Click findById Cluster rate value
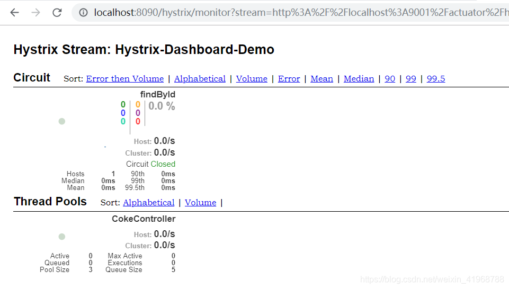This screenshot has width=509, height=289. point(164,152)
